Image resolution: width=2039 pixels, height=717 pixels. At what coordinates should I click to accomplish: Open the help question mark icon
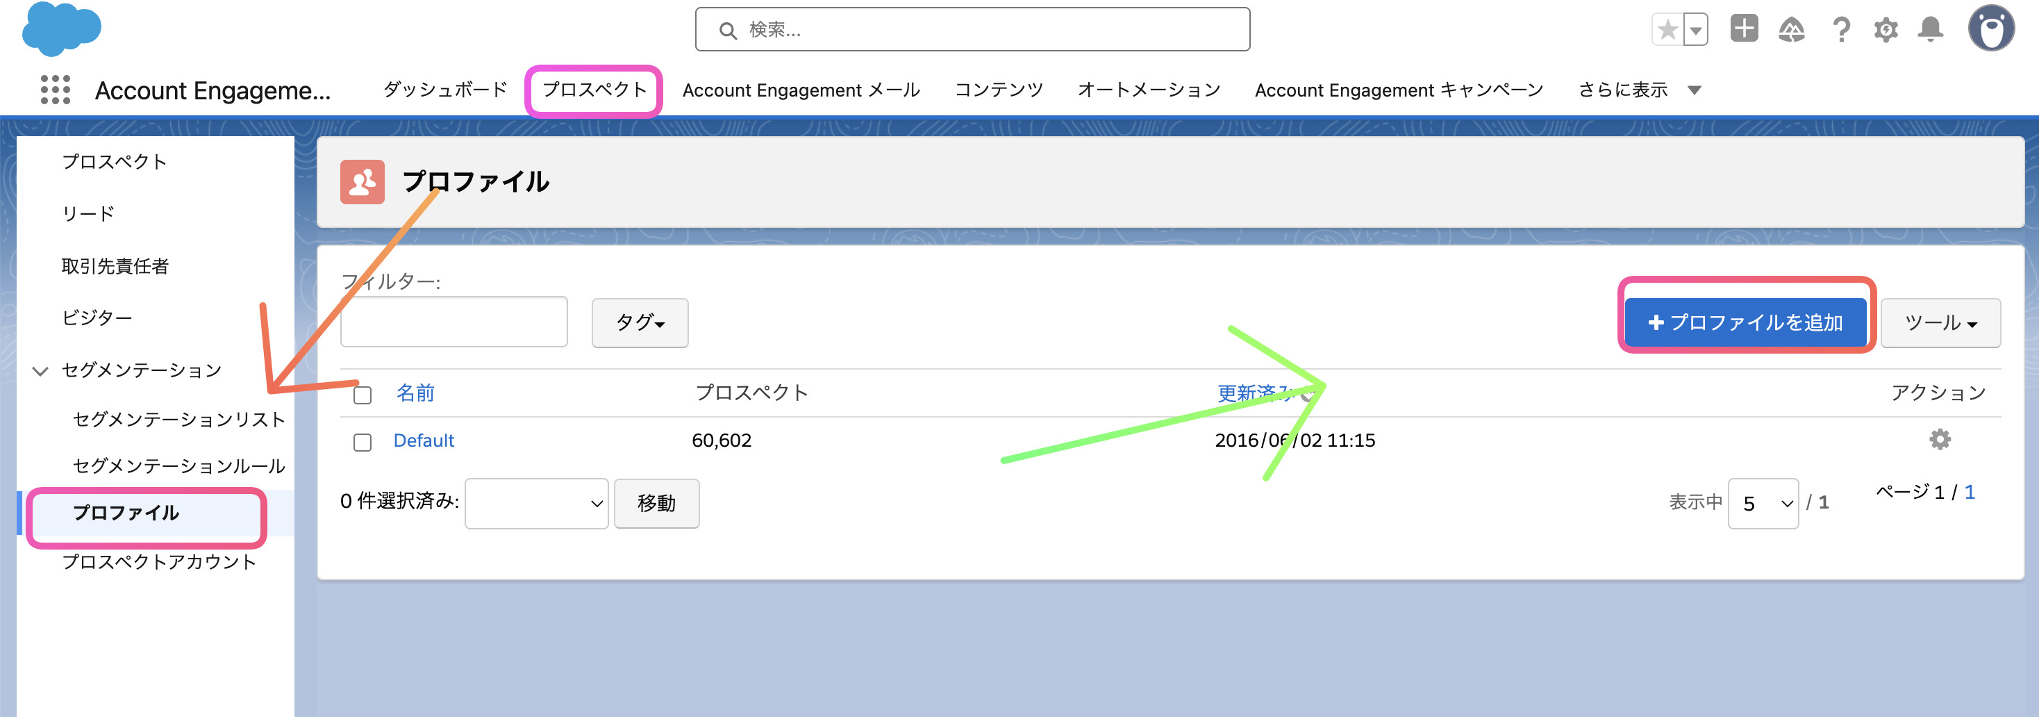[x=1841, y=30]
